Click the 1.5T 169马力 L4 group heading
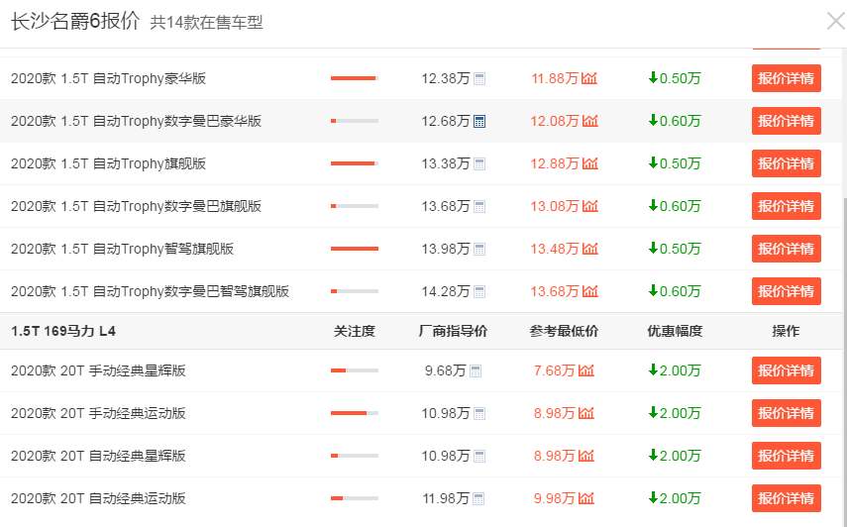 pos(63,331)
